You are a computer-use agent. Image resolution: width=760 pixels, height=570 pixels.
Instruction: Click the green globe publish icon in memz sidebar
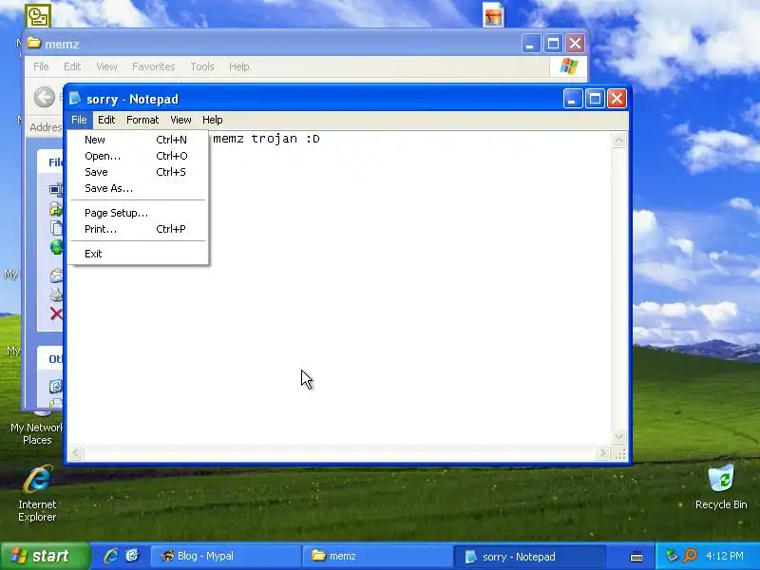point(56,247)
